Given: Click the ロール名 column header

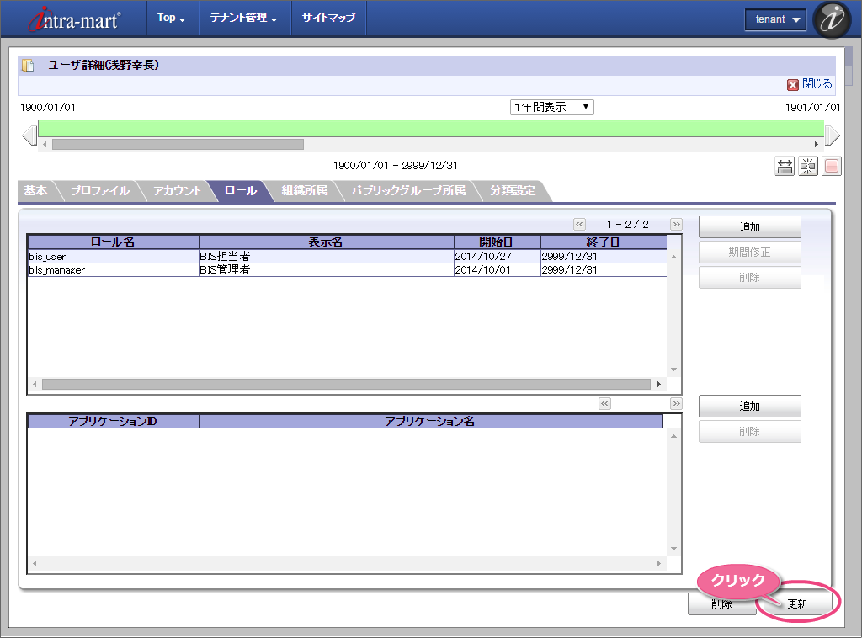Looking at the screenshot, I should [114, 242].
